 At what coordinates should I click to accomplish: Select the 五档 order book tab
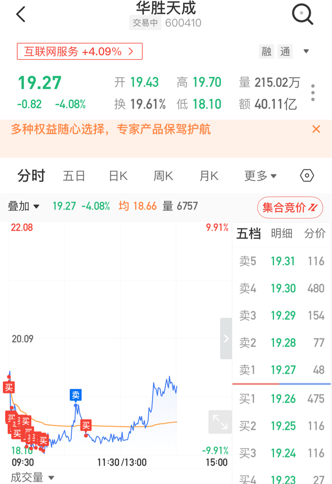click(x=249, y=234)
